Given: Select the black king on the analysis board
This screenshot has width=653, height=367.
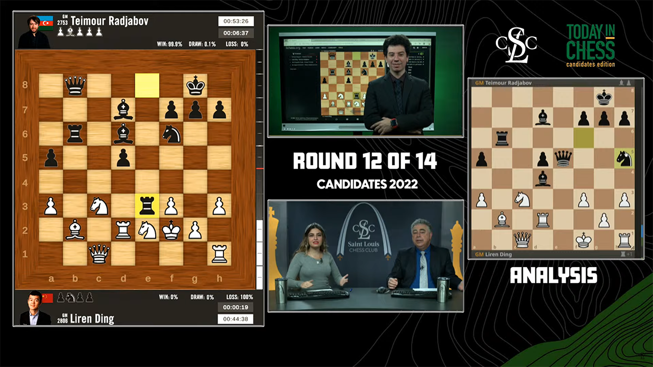Looking at the screenshot, I should [x=604, y=97].
